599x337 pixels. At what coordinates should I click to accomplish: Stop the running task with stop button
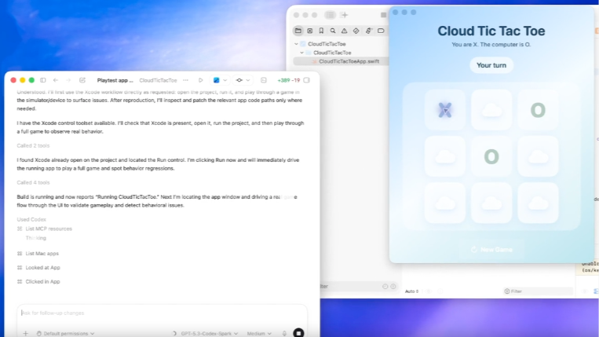(298, 333)
